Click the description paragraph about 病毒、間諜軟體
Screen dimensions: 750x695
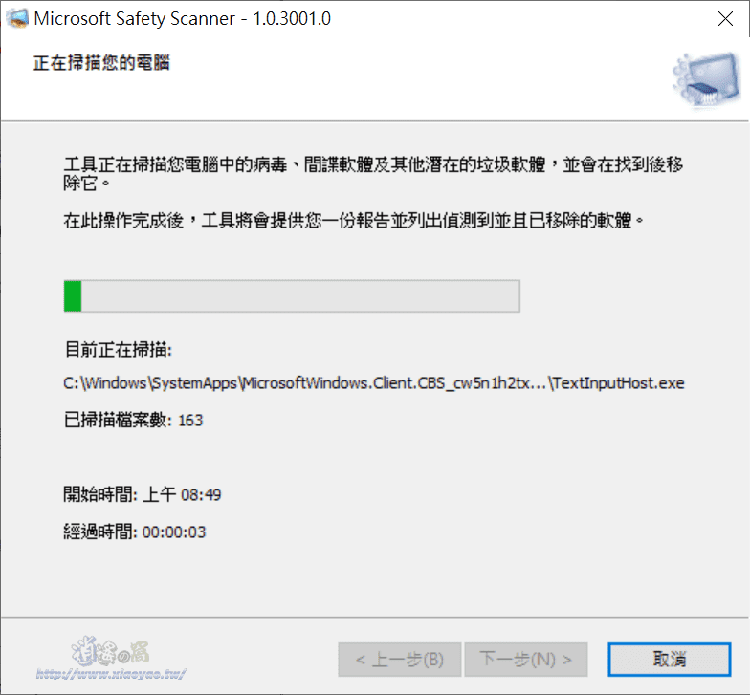click(373, 174)
